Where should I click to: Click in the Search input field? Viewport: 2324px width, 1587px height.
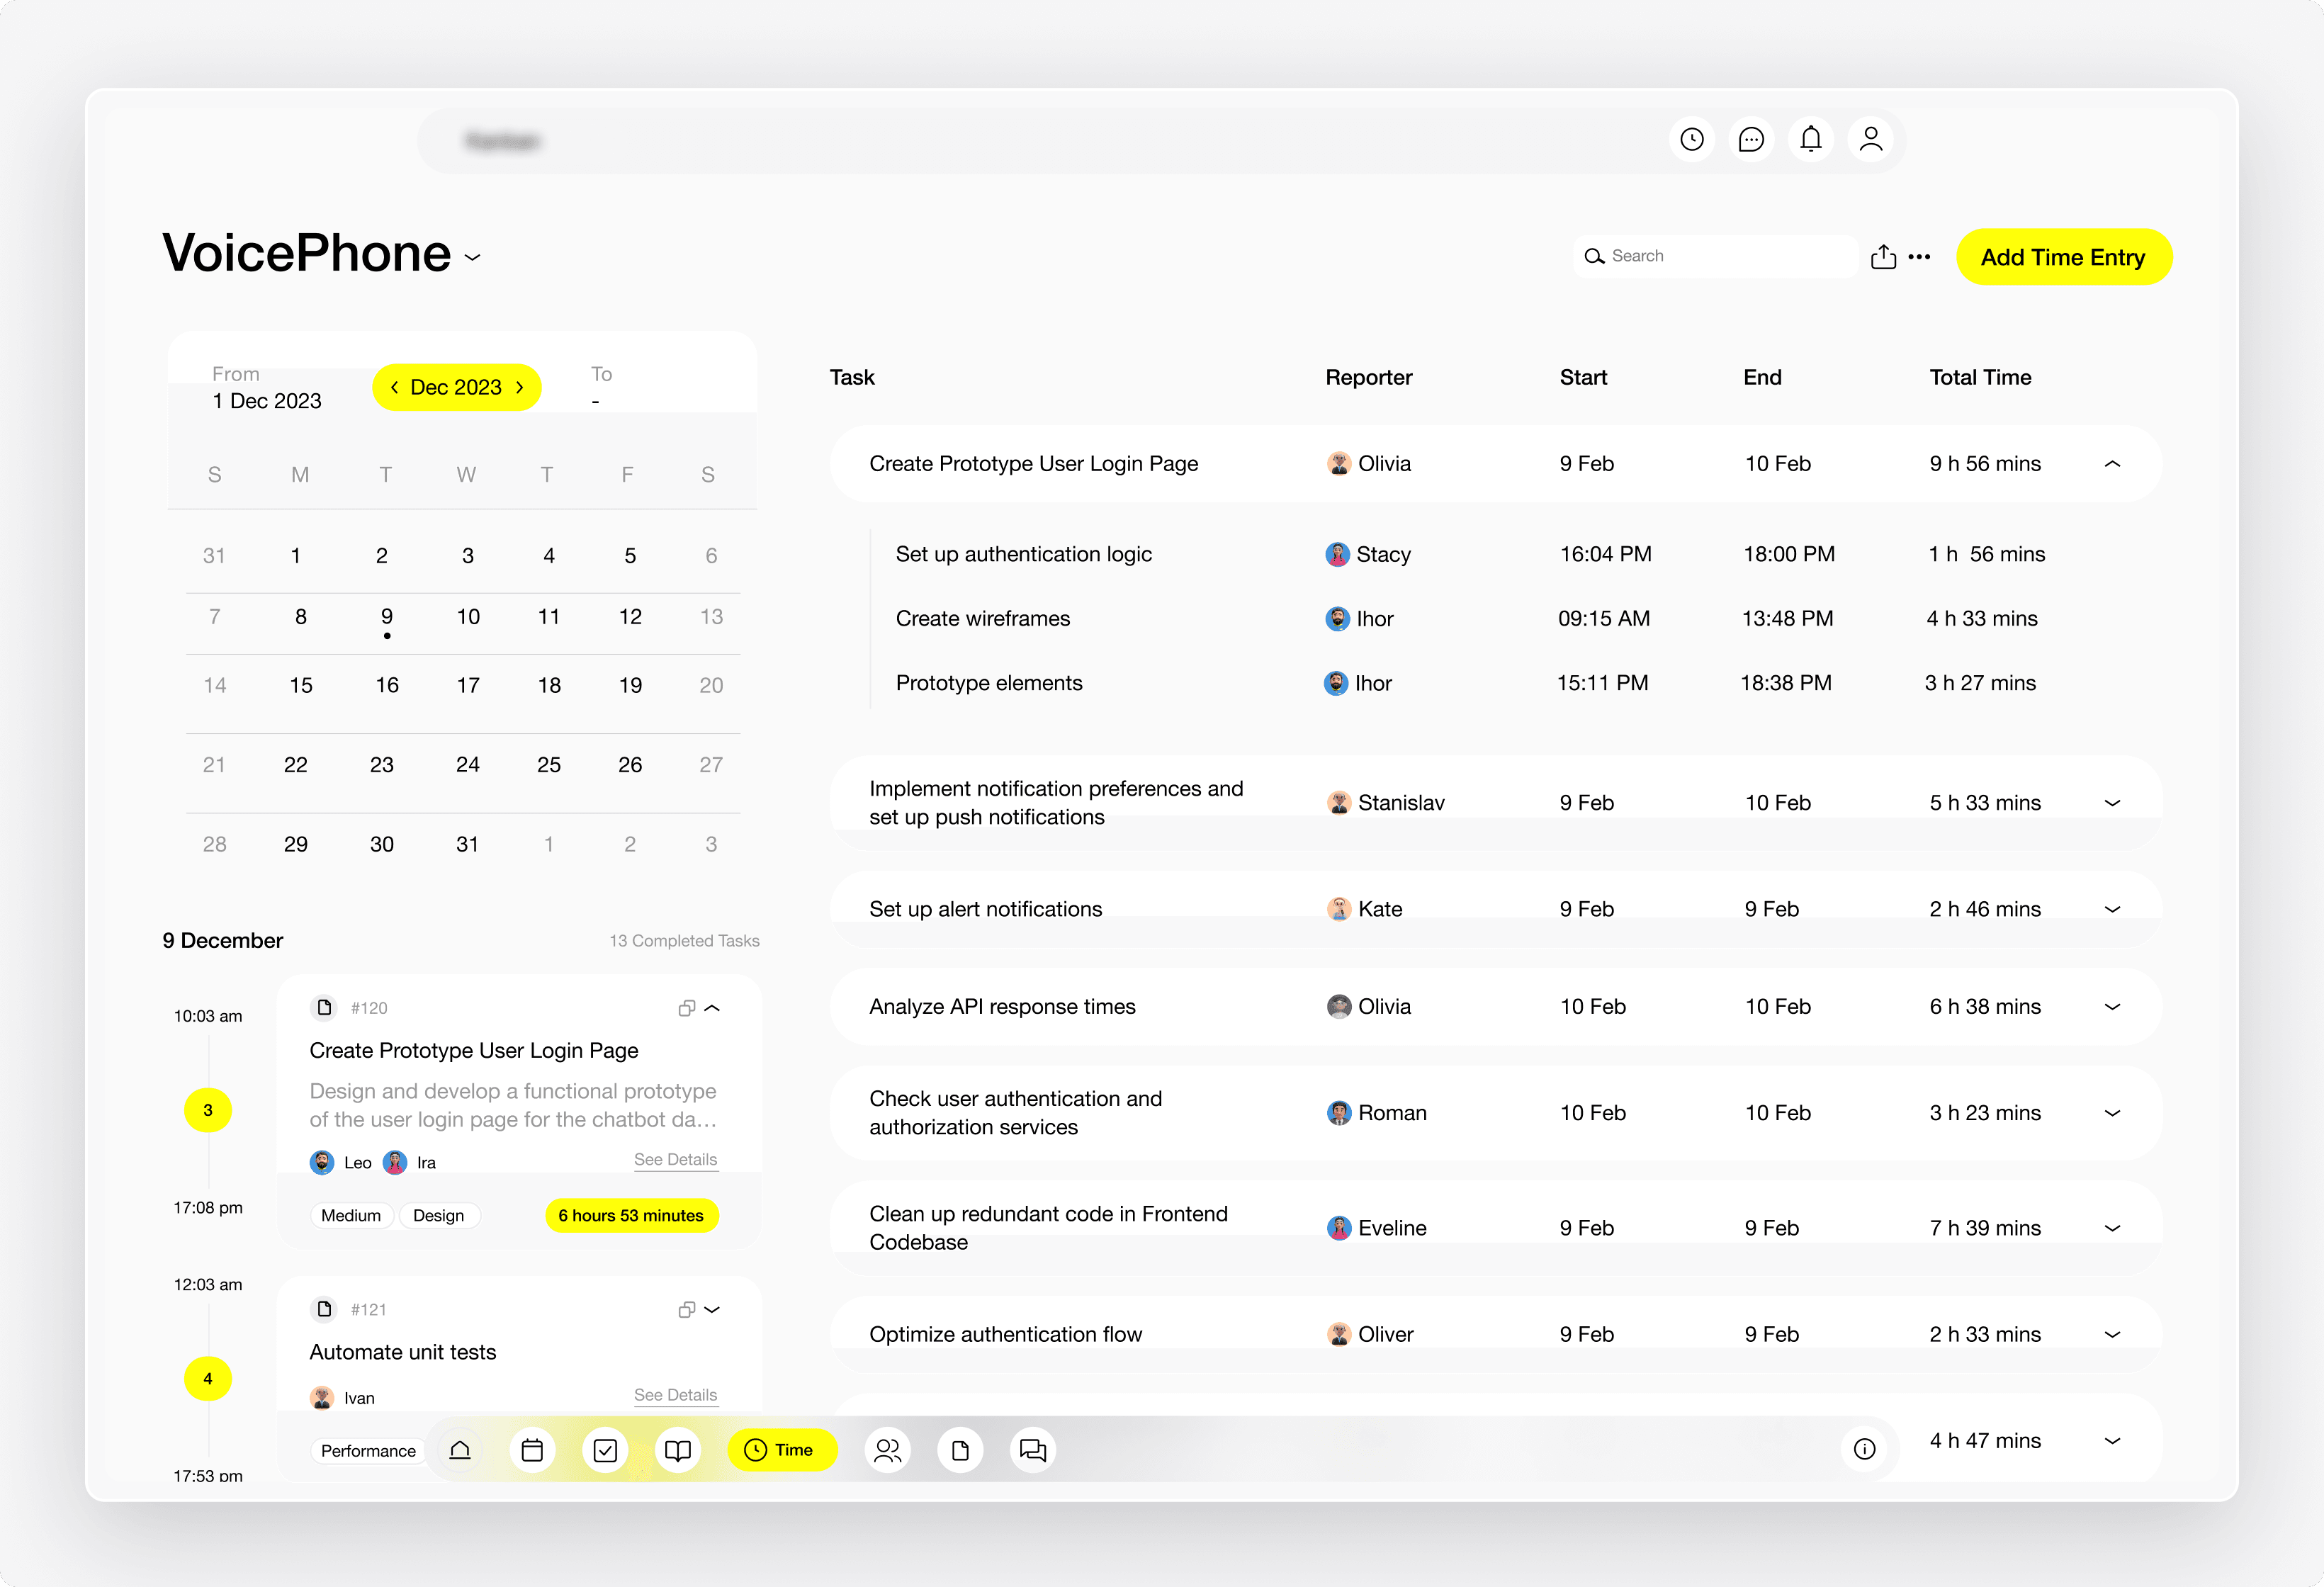[x=1716, y=256]
